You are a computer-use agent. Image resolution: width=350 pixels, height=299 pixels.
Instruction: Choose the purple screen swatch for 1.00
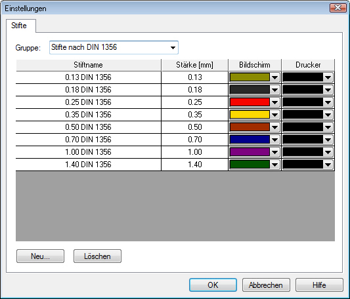click(x=250, y=152)
